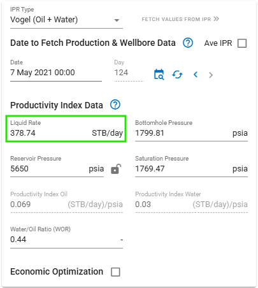258x288 pixels.
Task: Enable the Economic Optimization checkbox
Action: pos(115,272)
